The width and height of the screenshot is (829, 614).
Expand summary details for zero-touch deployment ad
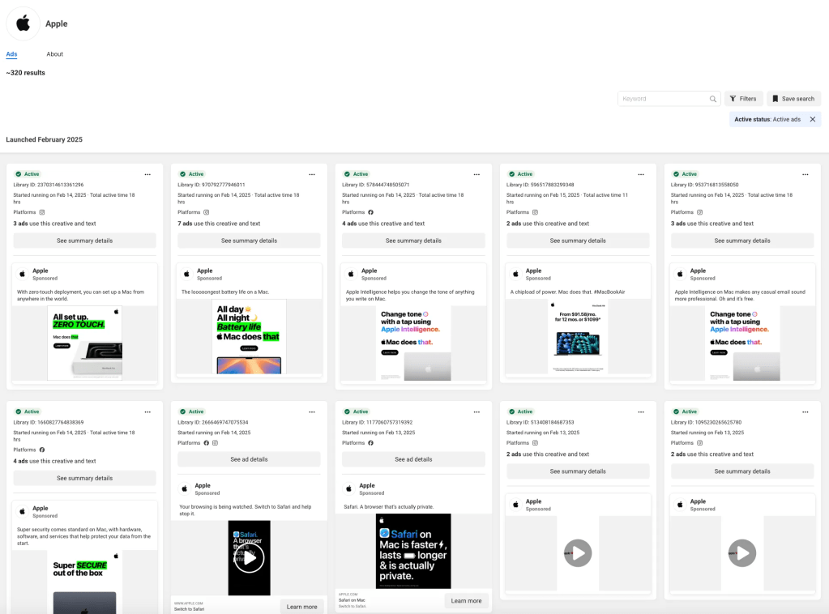tap(84, 241)
